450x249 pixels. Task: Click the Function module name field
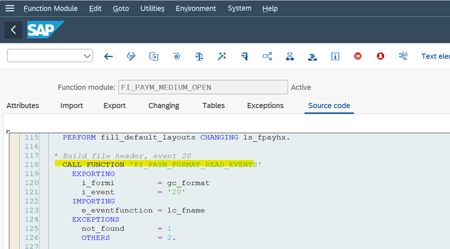coord(203,87)
